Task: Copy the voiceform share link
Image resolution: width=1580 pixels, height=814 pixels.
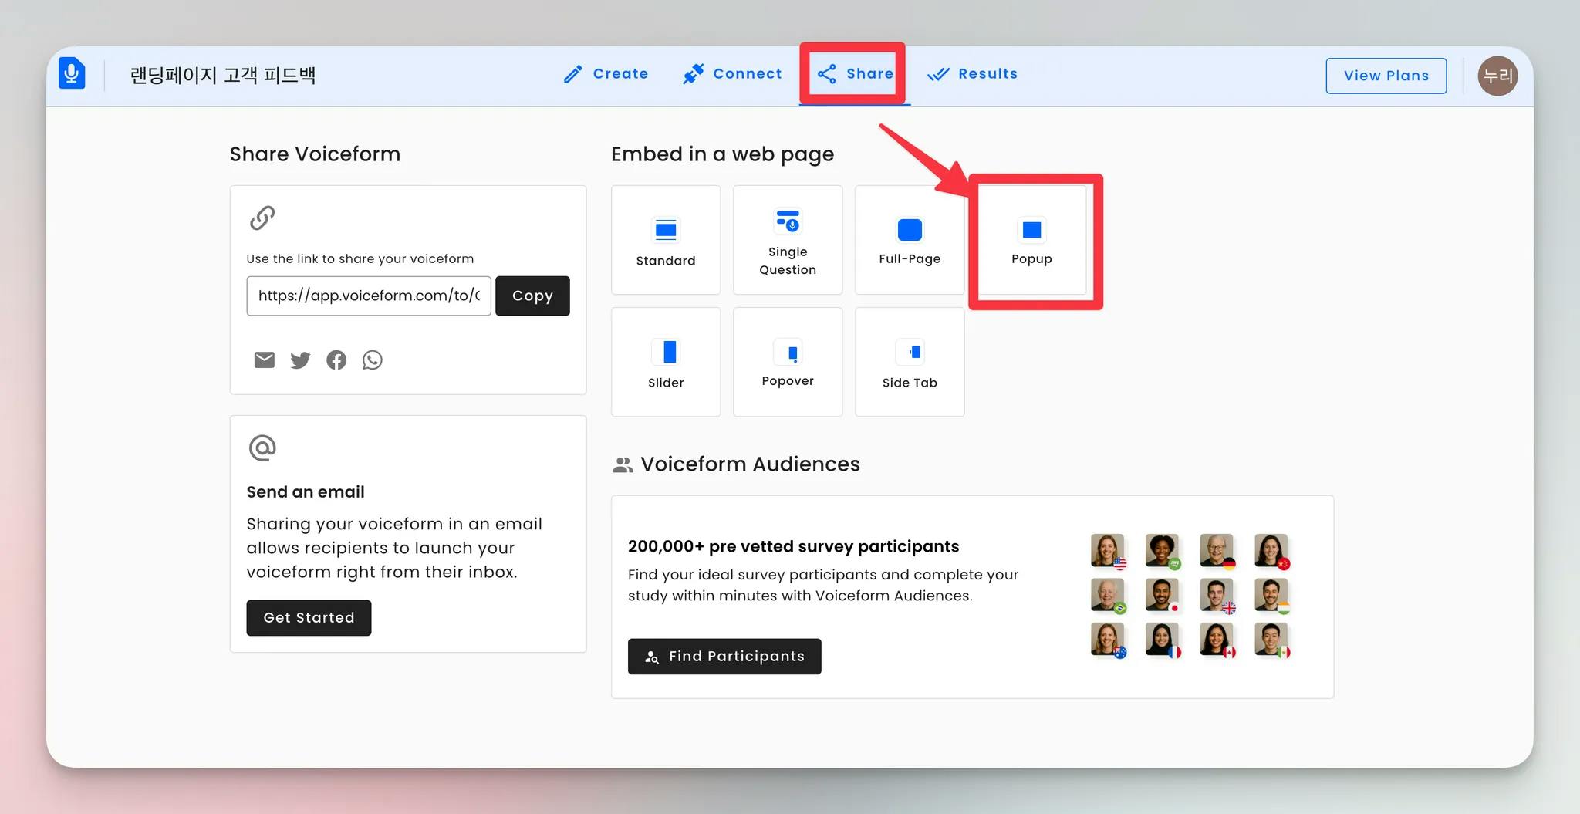Action: coord(532,296)
